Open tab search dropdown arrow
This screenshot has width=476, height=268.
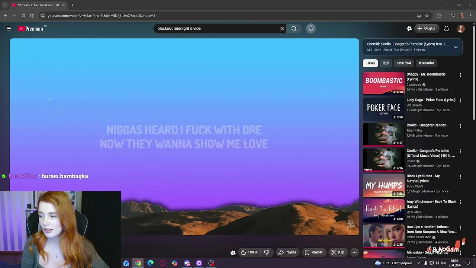pyautogui.click(x=4, y=5)
